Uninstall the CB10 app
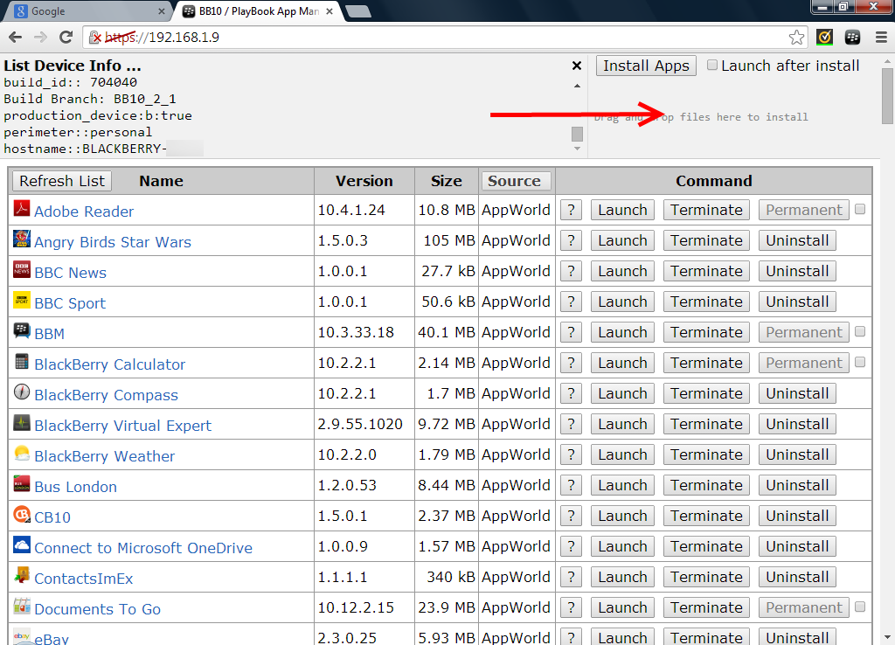The height and width of the screenshot is (645, 895). pos(797,516)
